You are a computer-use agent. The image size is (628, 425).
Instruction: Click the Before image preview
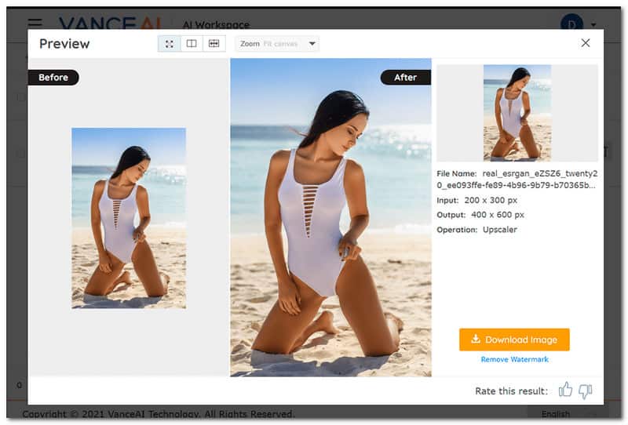tap(129, 218)
